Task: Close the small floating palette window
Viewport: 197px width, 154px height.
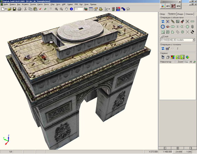Action: click(180, 2)
